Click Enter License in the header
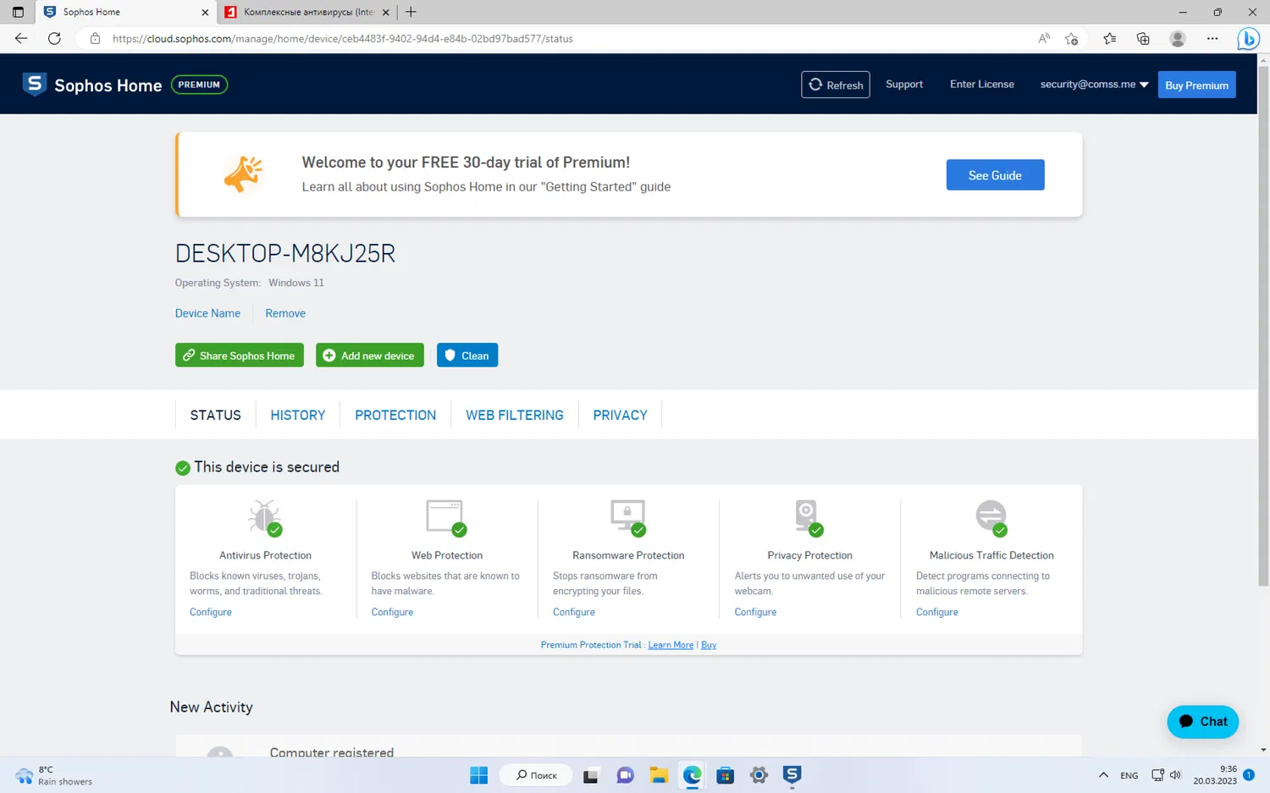This screenshot has height=793, width=1270. pos(982,85)
